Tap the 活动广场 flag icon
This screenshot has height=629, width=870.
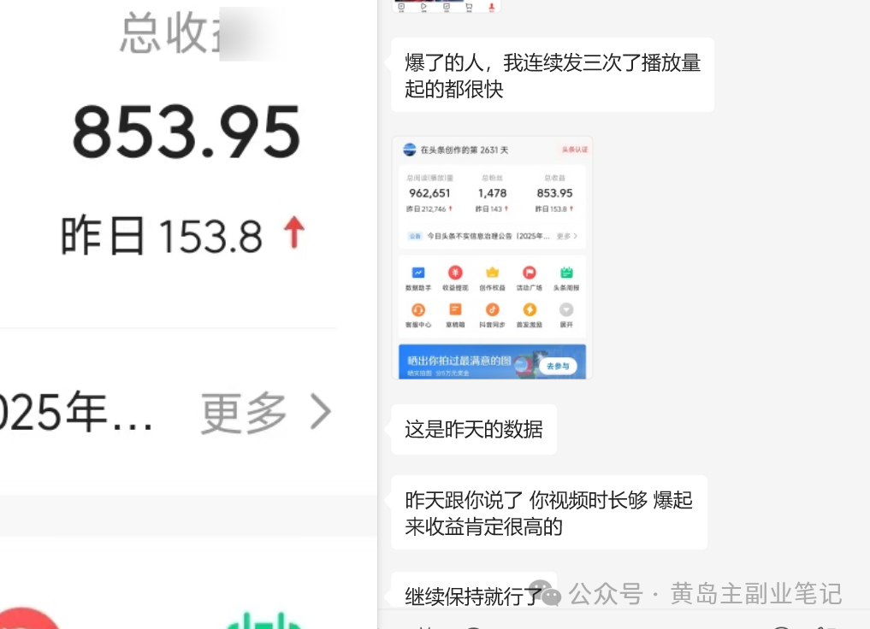(x=530, y=273)
